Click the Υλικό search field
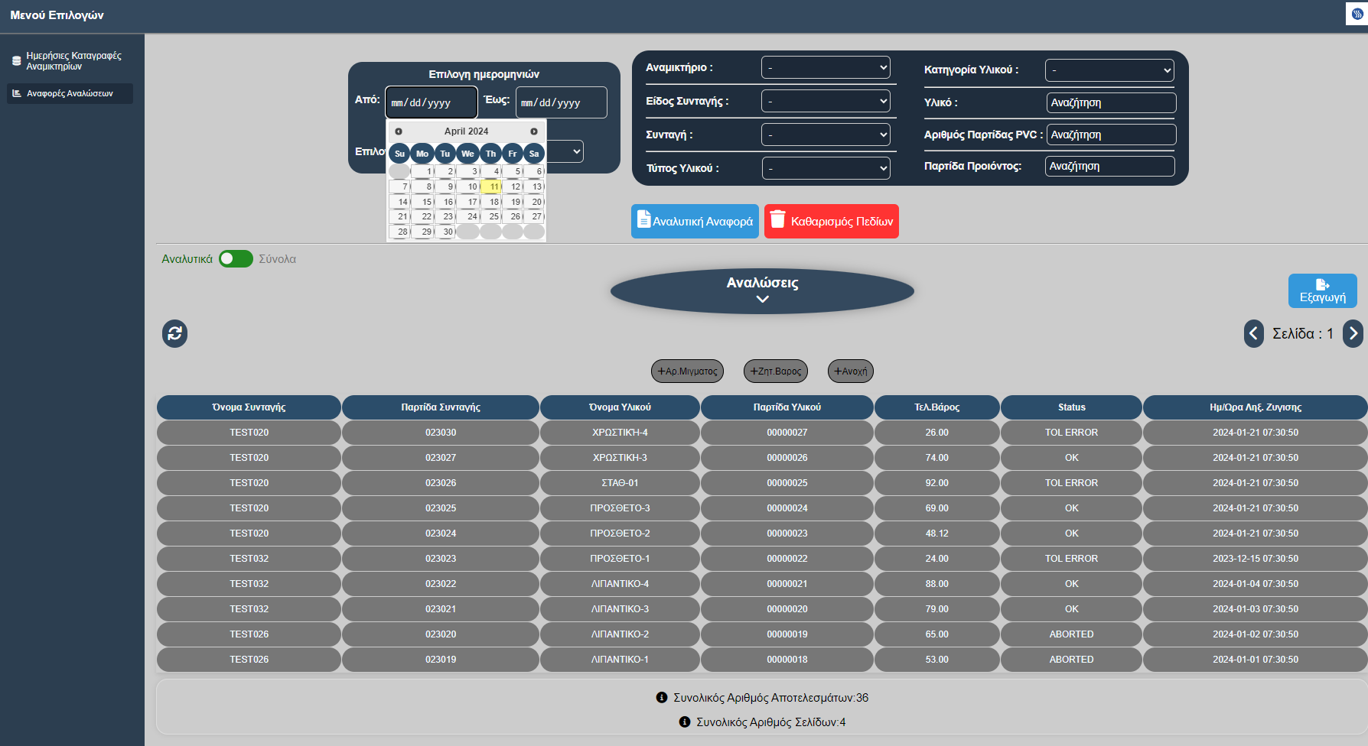Viewport: 1368px width, 746px height. [1111, 102]
